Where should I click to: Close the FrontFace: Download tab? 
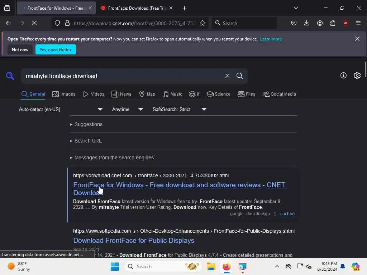point(171,8)
